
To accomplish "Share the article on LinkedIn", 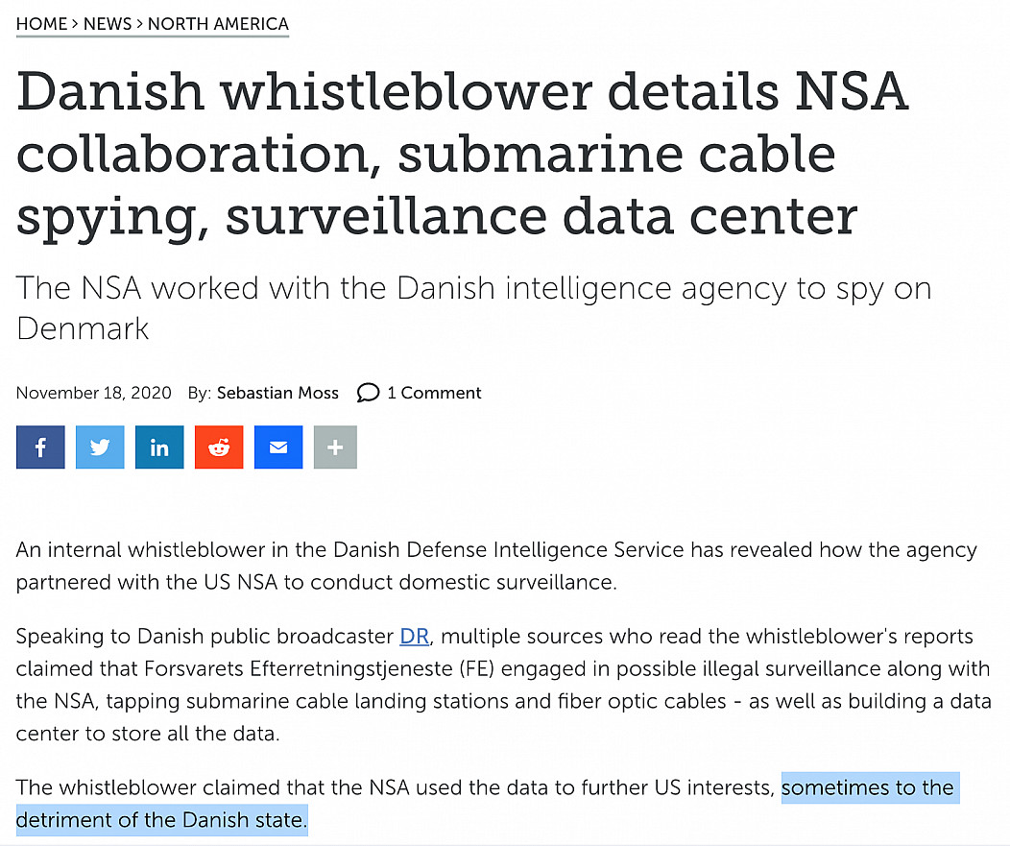I will [x=159, y=447].
